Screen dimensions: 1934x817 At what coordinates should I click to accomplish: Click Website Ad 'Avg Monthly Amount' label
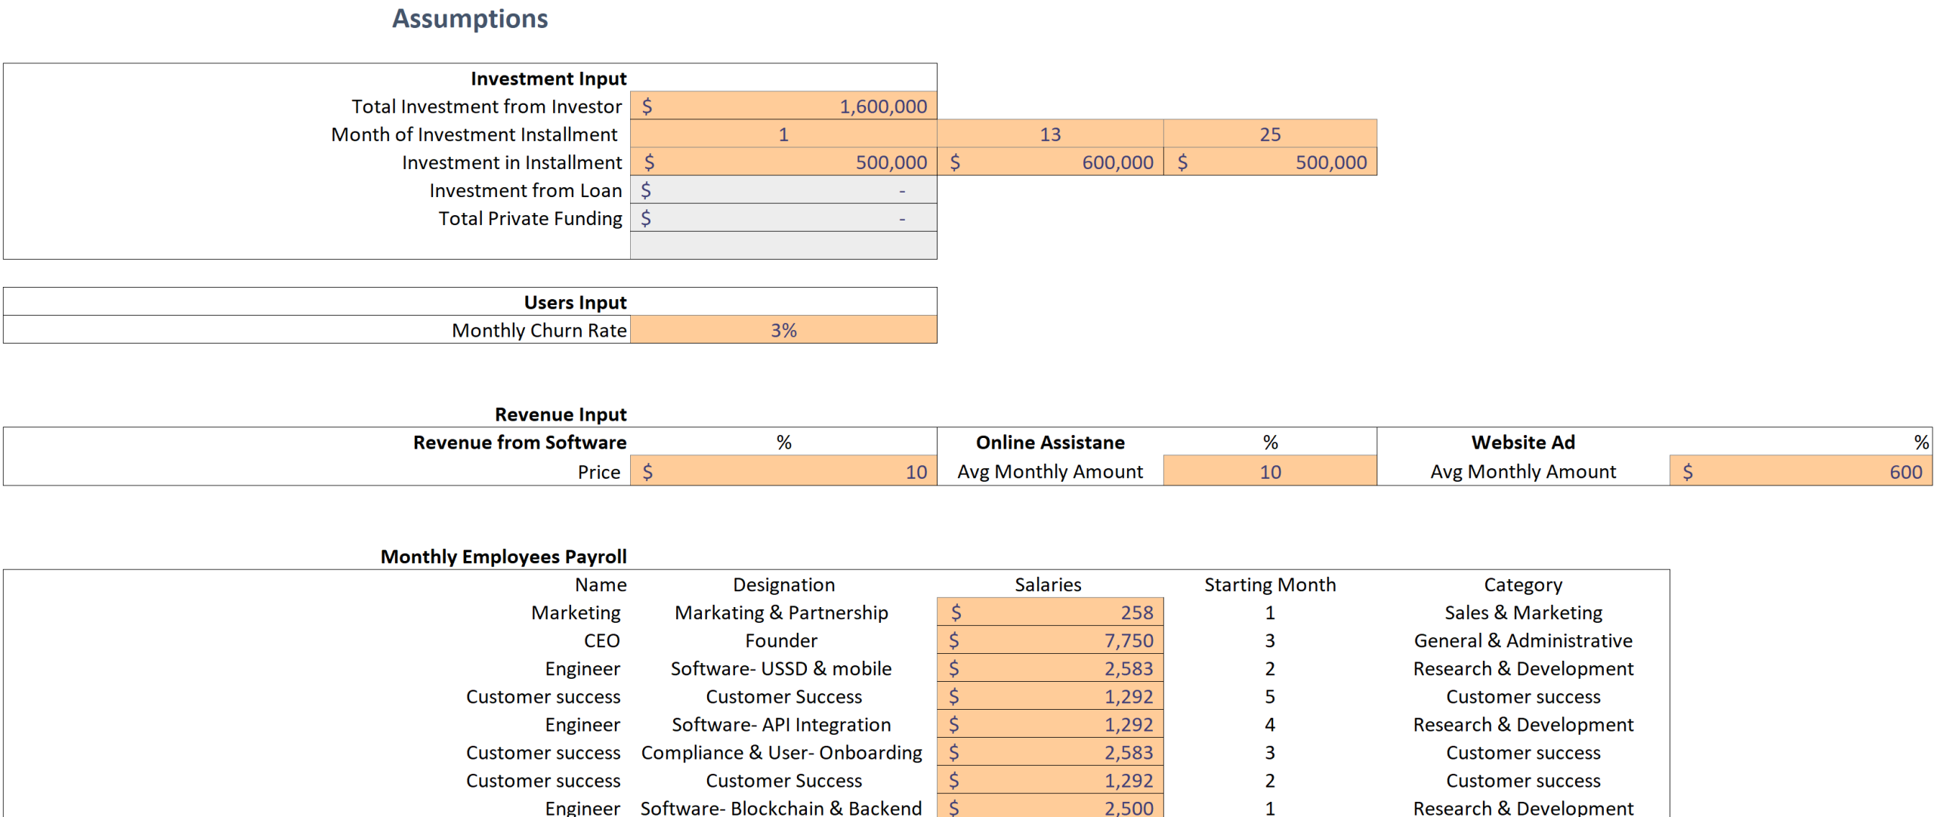pos(1523,472)
